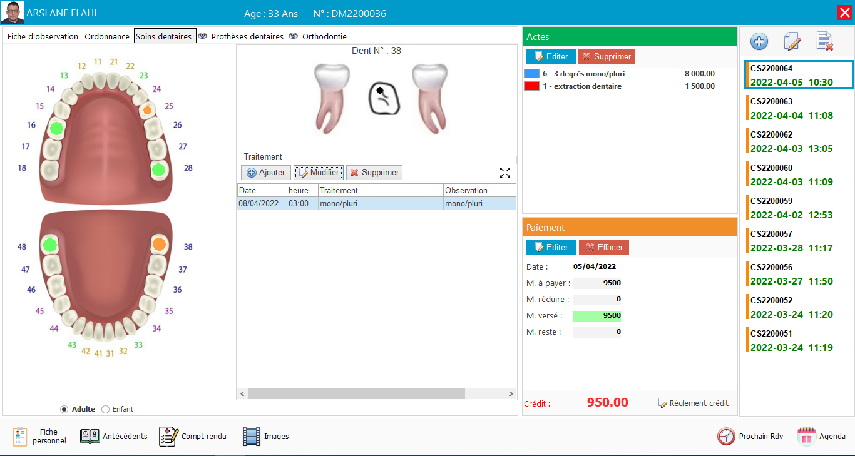This screenshot has height=456, width=855.
Task: Toggle eye icon beside Orthodontie
Action: pos(294,36)
